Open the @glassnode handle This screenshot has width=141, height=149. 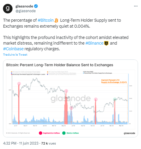(x=26, y=11)
